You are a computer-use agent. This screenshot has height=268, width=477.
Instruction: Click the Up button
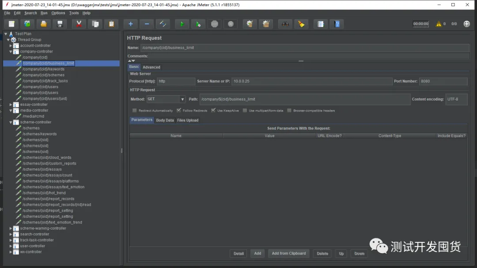(x=341, y=253)
